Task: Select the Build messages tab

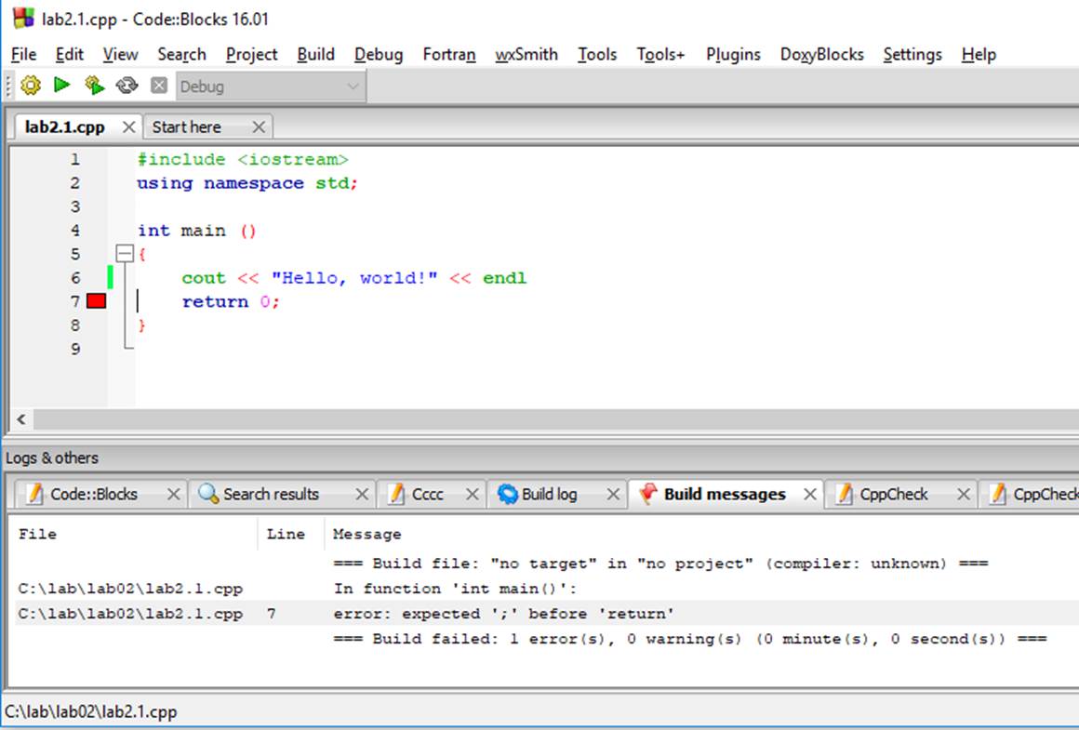Action: tap(725, 494)
